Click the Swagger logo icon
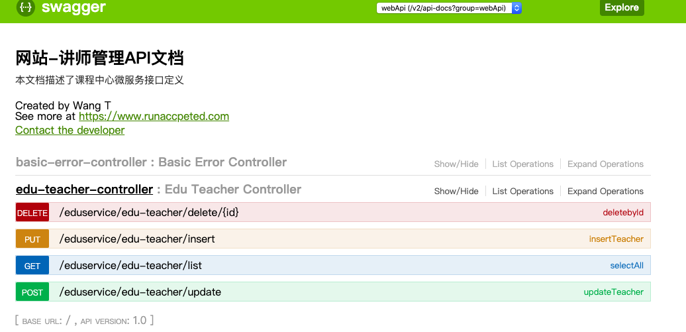Viewport: 686px width, 332px height. pyautogui.click(x=26, y=8)
